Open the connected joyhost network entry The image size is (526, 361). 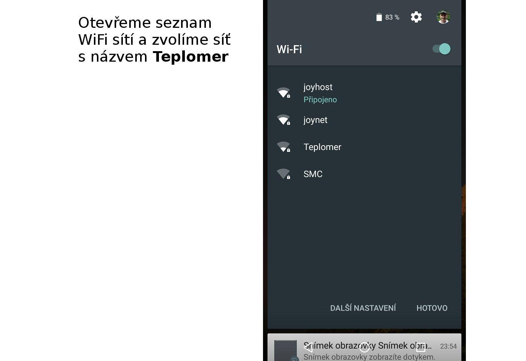(364, 93)
